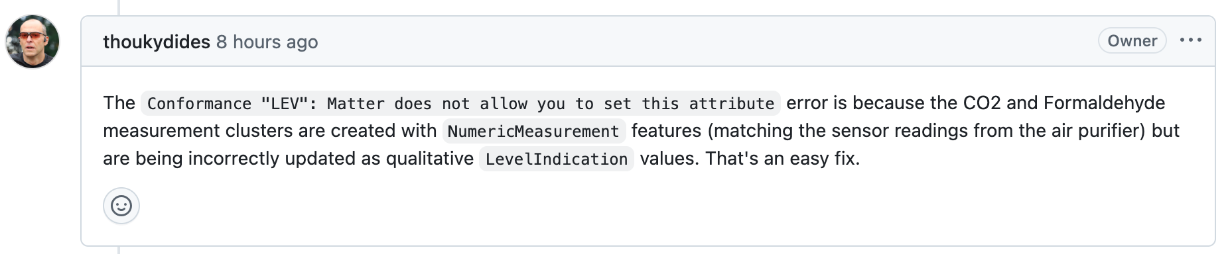
Task: Click the empty comment header bar area
Action: 703,41
